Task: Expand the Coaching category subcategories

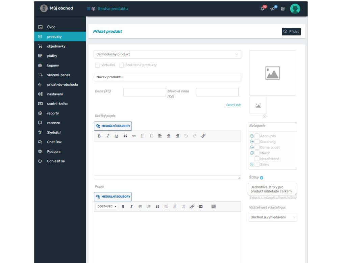Action: (252, 142)
